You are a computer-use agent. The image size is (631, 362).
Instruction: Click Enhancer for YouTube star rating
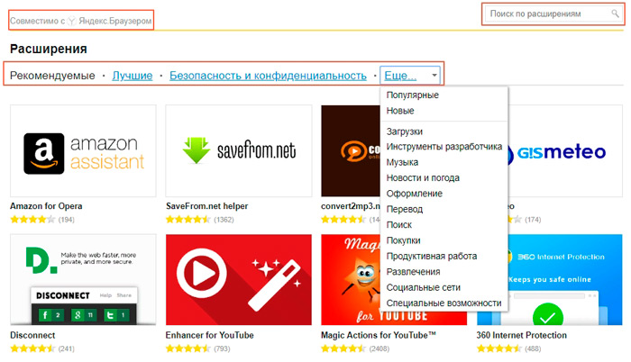click(187, 348)
